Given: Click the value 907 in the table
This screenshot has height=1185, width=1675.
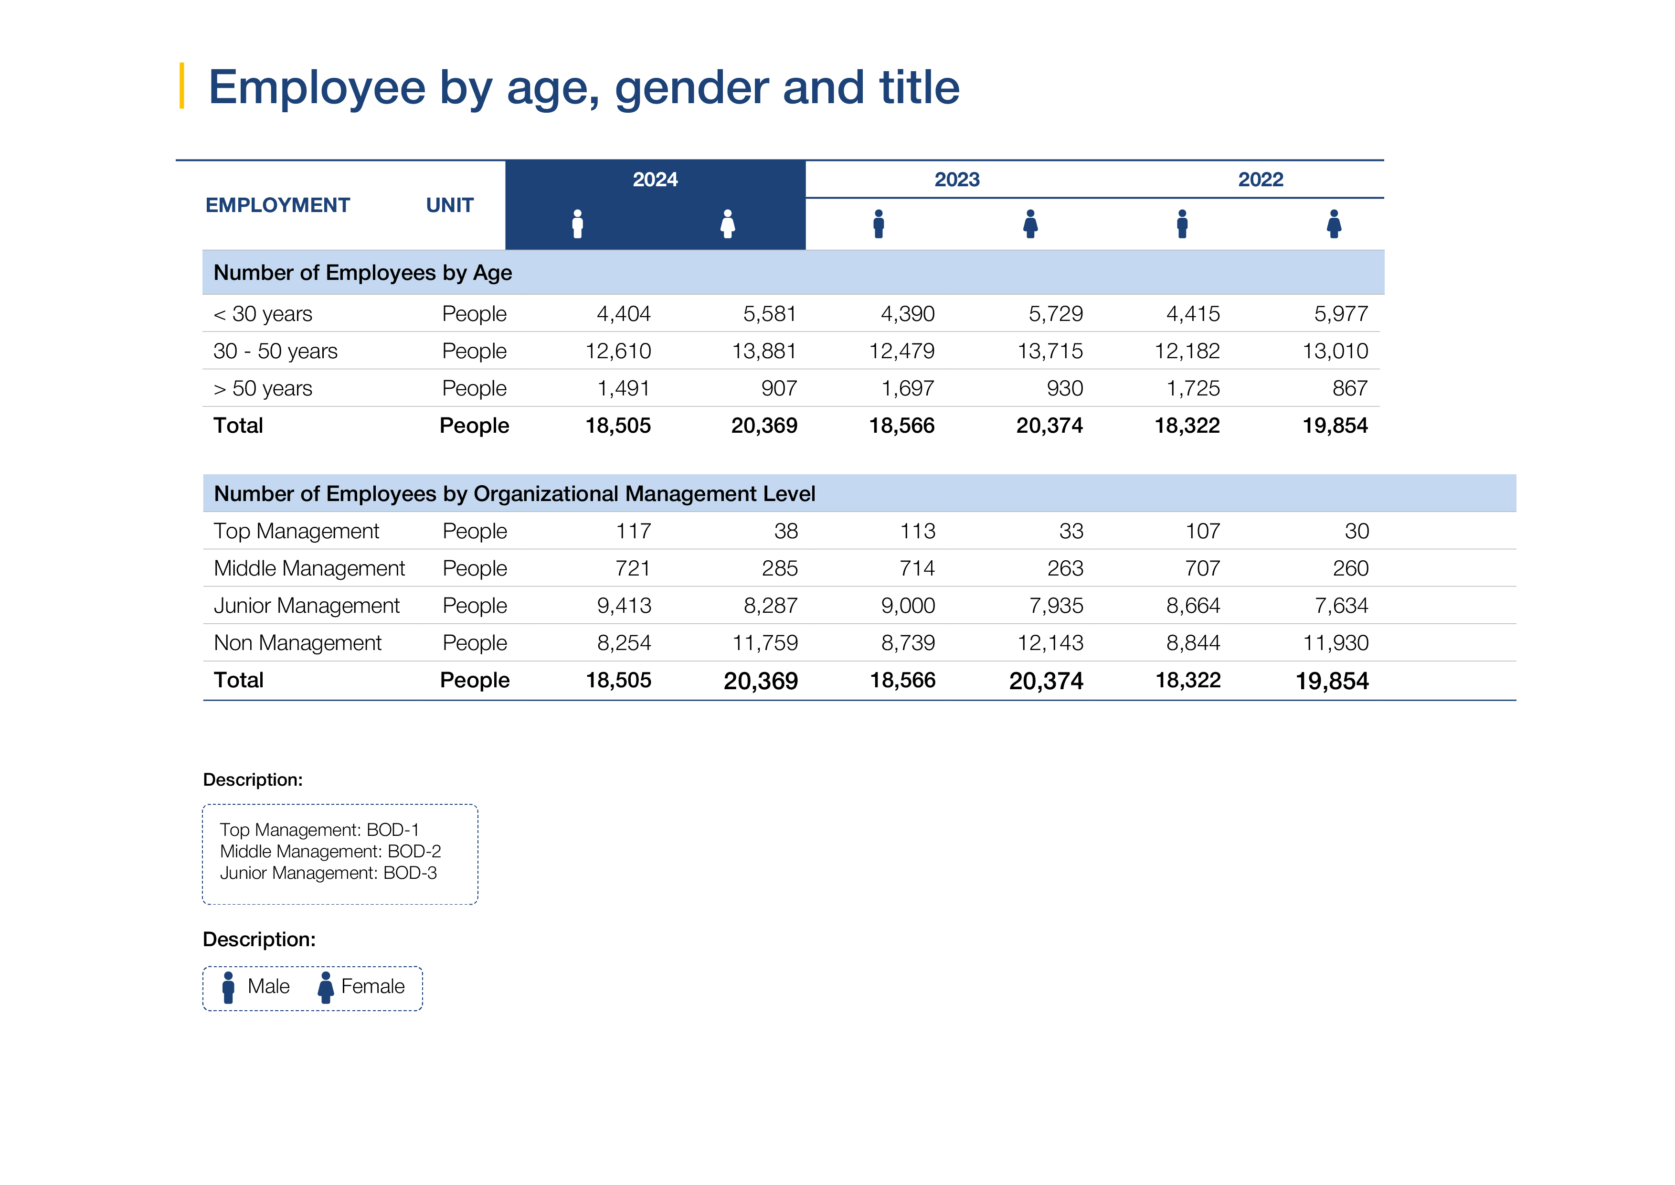Looking at the screenshot, I should (x=779, y=388).
